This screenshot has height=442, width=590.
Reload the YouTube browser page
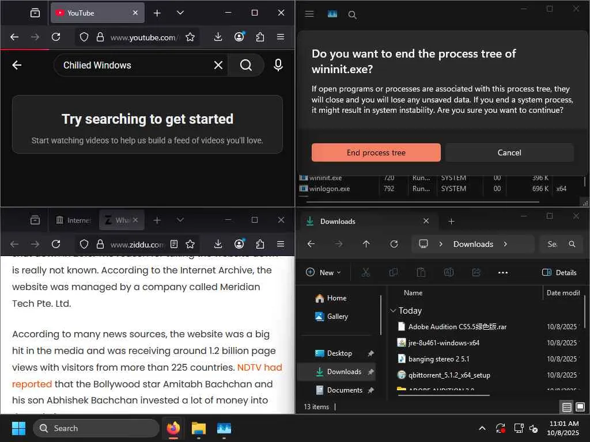tap(56, 37)
